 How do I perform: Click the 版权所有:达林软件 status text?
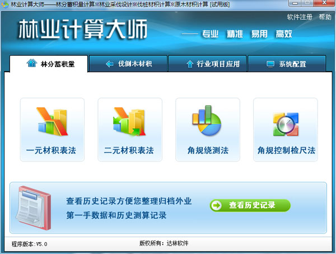pos(164,243)
